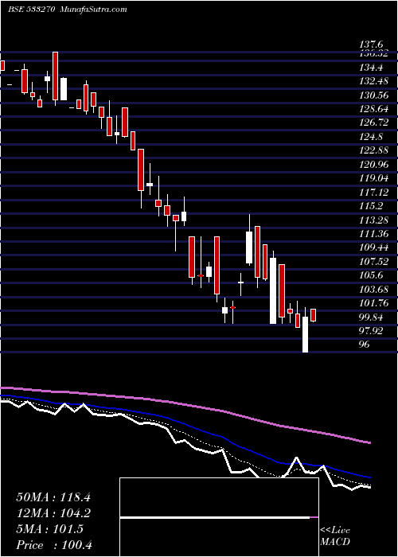The height and width of the screenshot is (557, 398).
Task: Click the 107.52 price axis label
Action: [x=374, y=262]
